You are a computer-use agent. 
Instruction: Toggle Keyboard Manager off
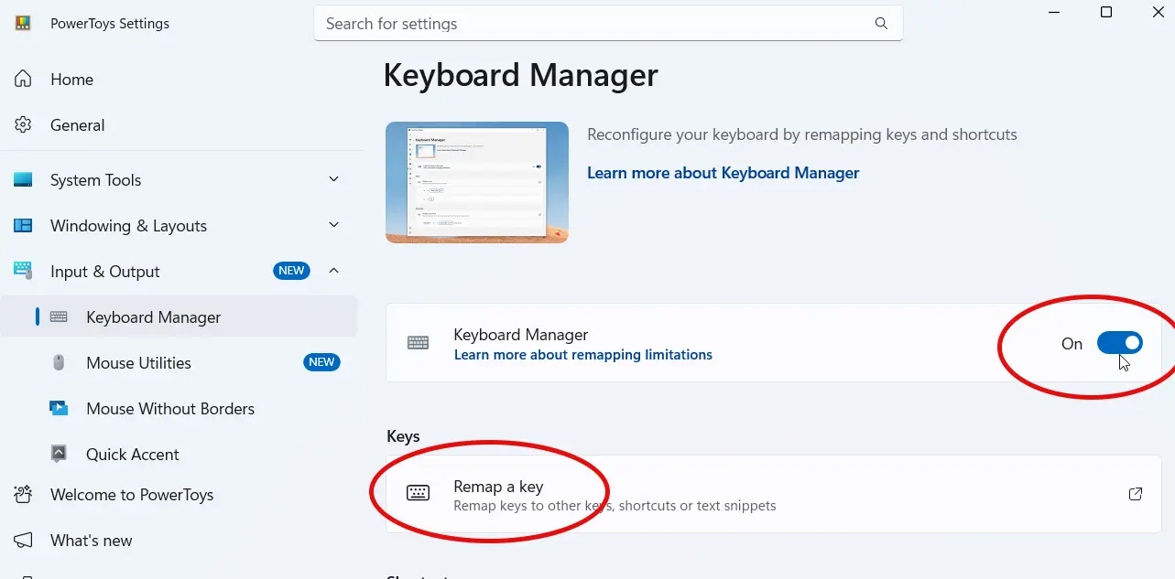point(1119,342)
